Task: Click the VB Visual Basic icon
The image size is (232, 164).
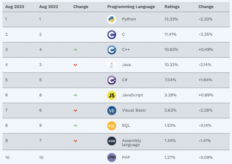Action: (111, 110)
